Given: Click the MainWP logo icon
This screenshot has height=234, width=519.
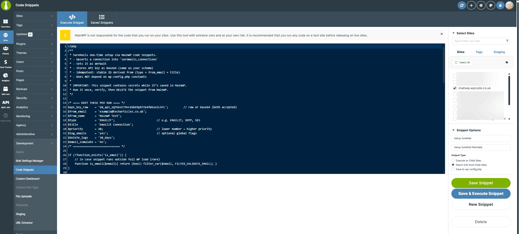Looking at the screenshot, I should pyautogui.click(x=6, y=5).
